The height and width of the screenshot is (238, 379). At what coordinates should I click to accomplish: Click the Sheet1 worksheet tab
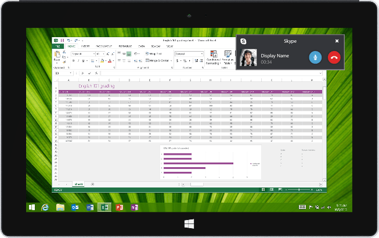coord(78,184)
